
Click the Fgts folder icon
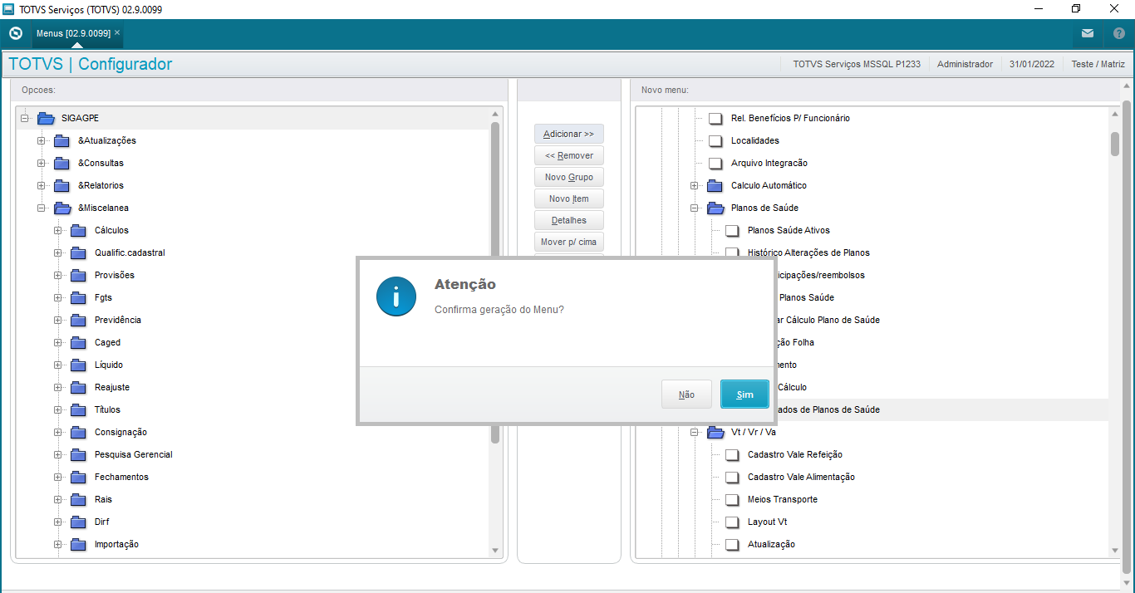[79, 297]
